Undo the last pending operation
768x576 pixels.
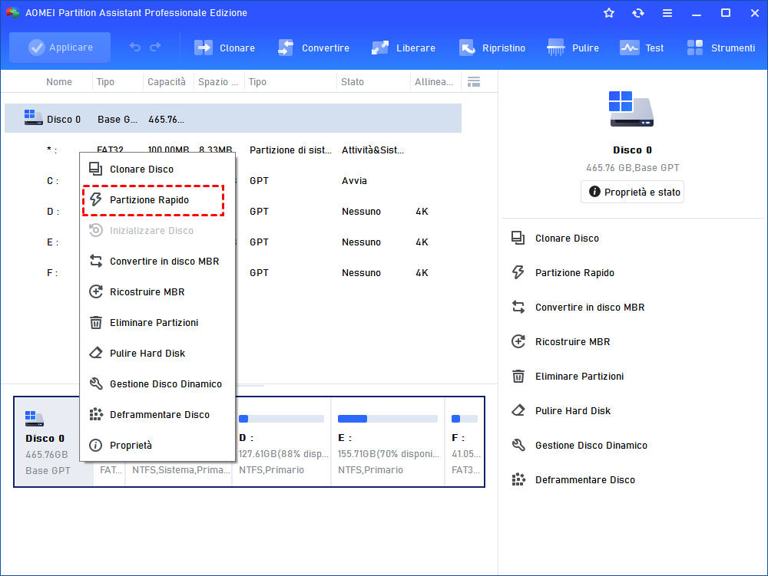click(x=135, y=48)
